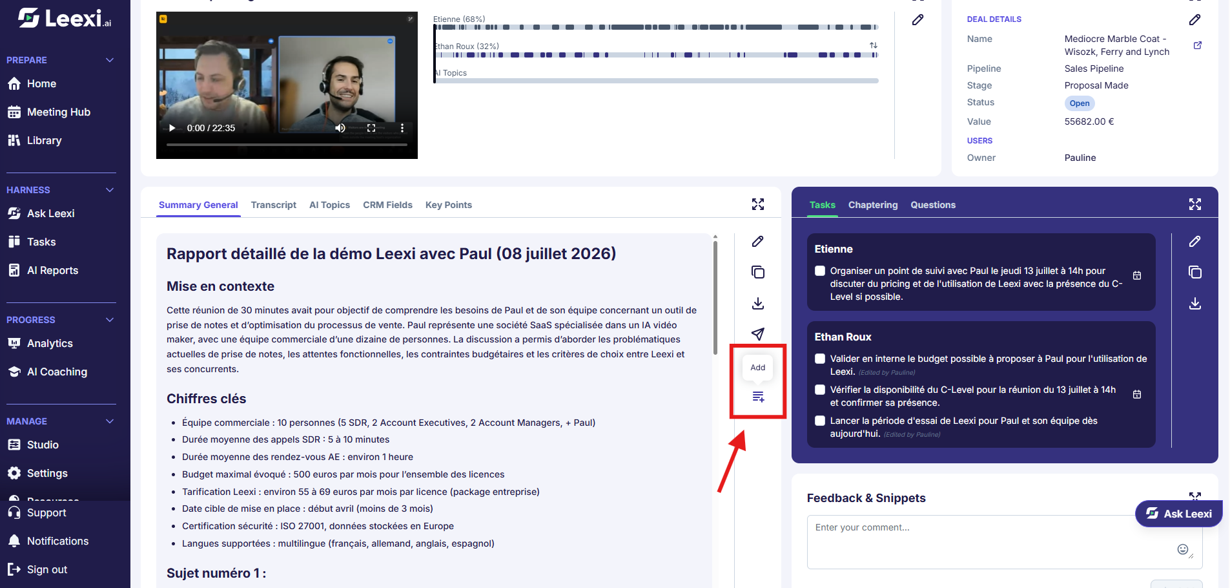Mute the video player audio
1230x588 pixels.
pos(340,128)
